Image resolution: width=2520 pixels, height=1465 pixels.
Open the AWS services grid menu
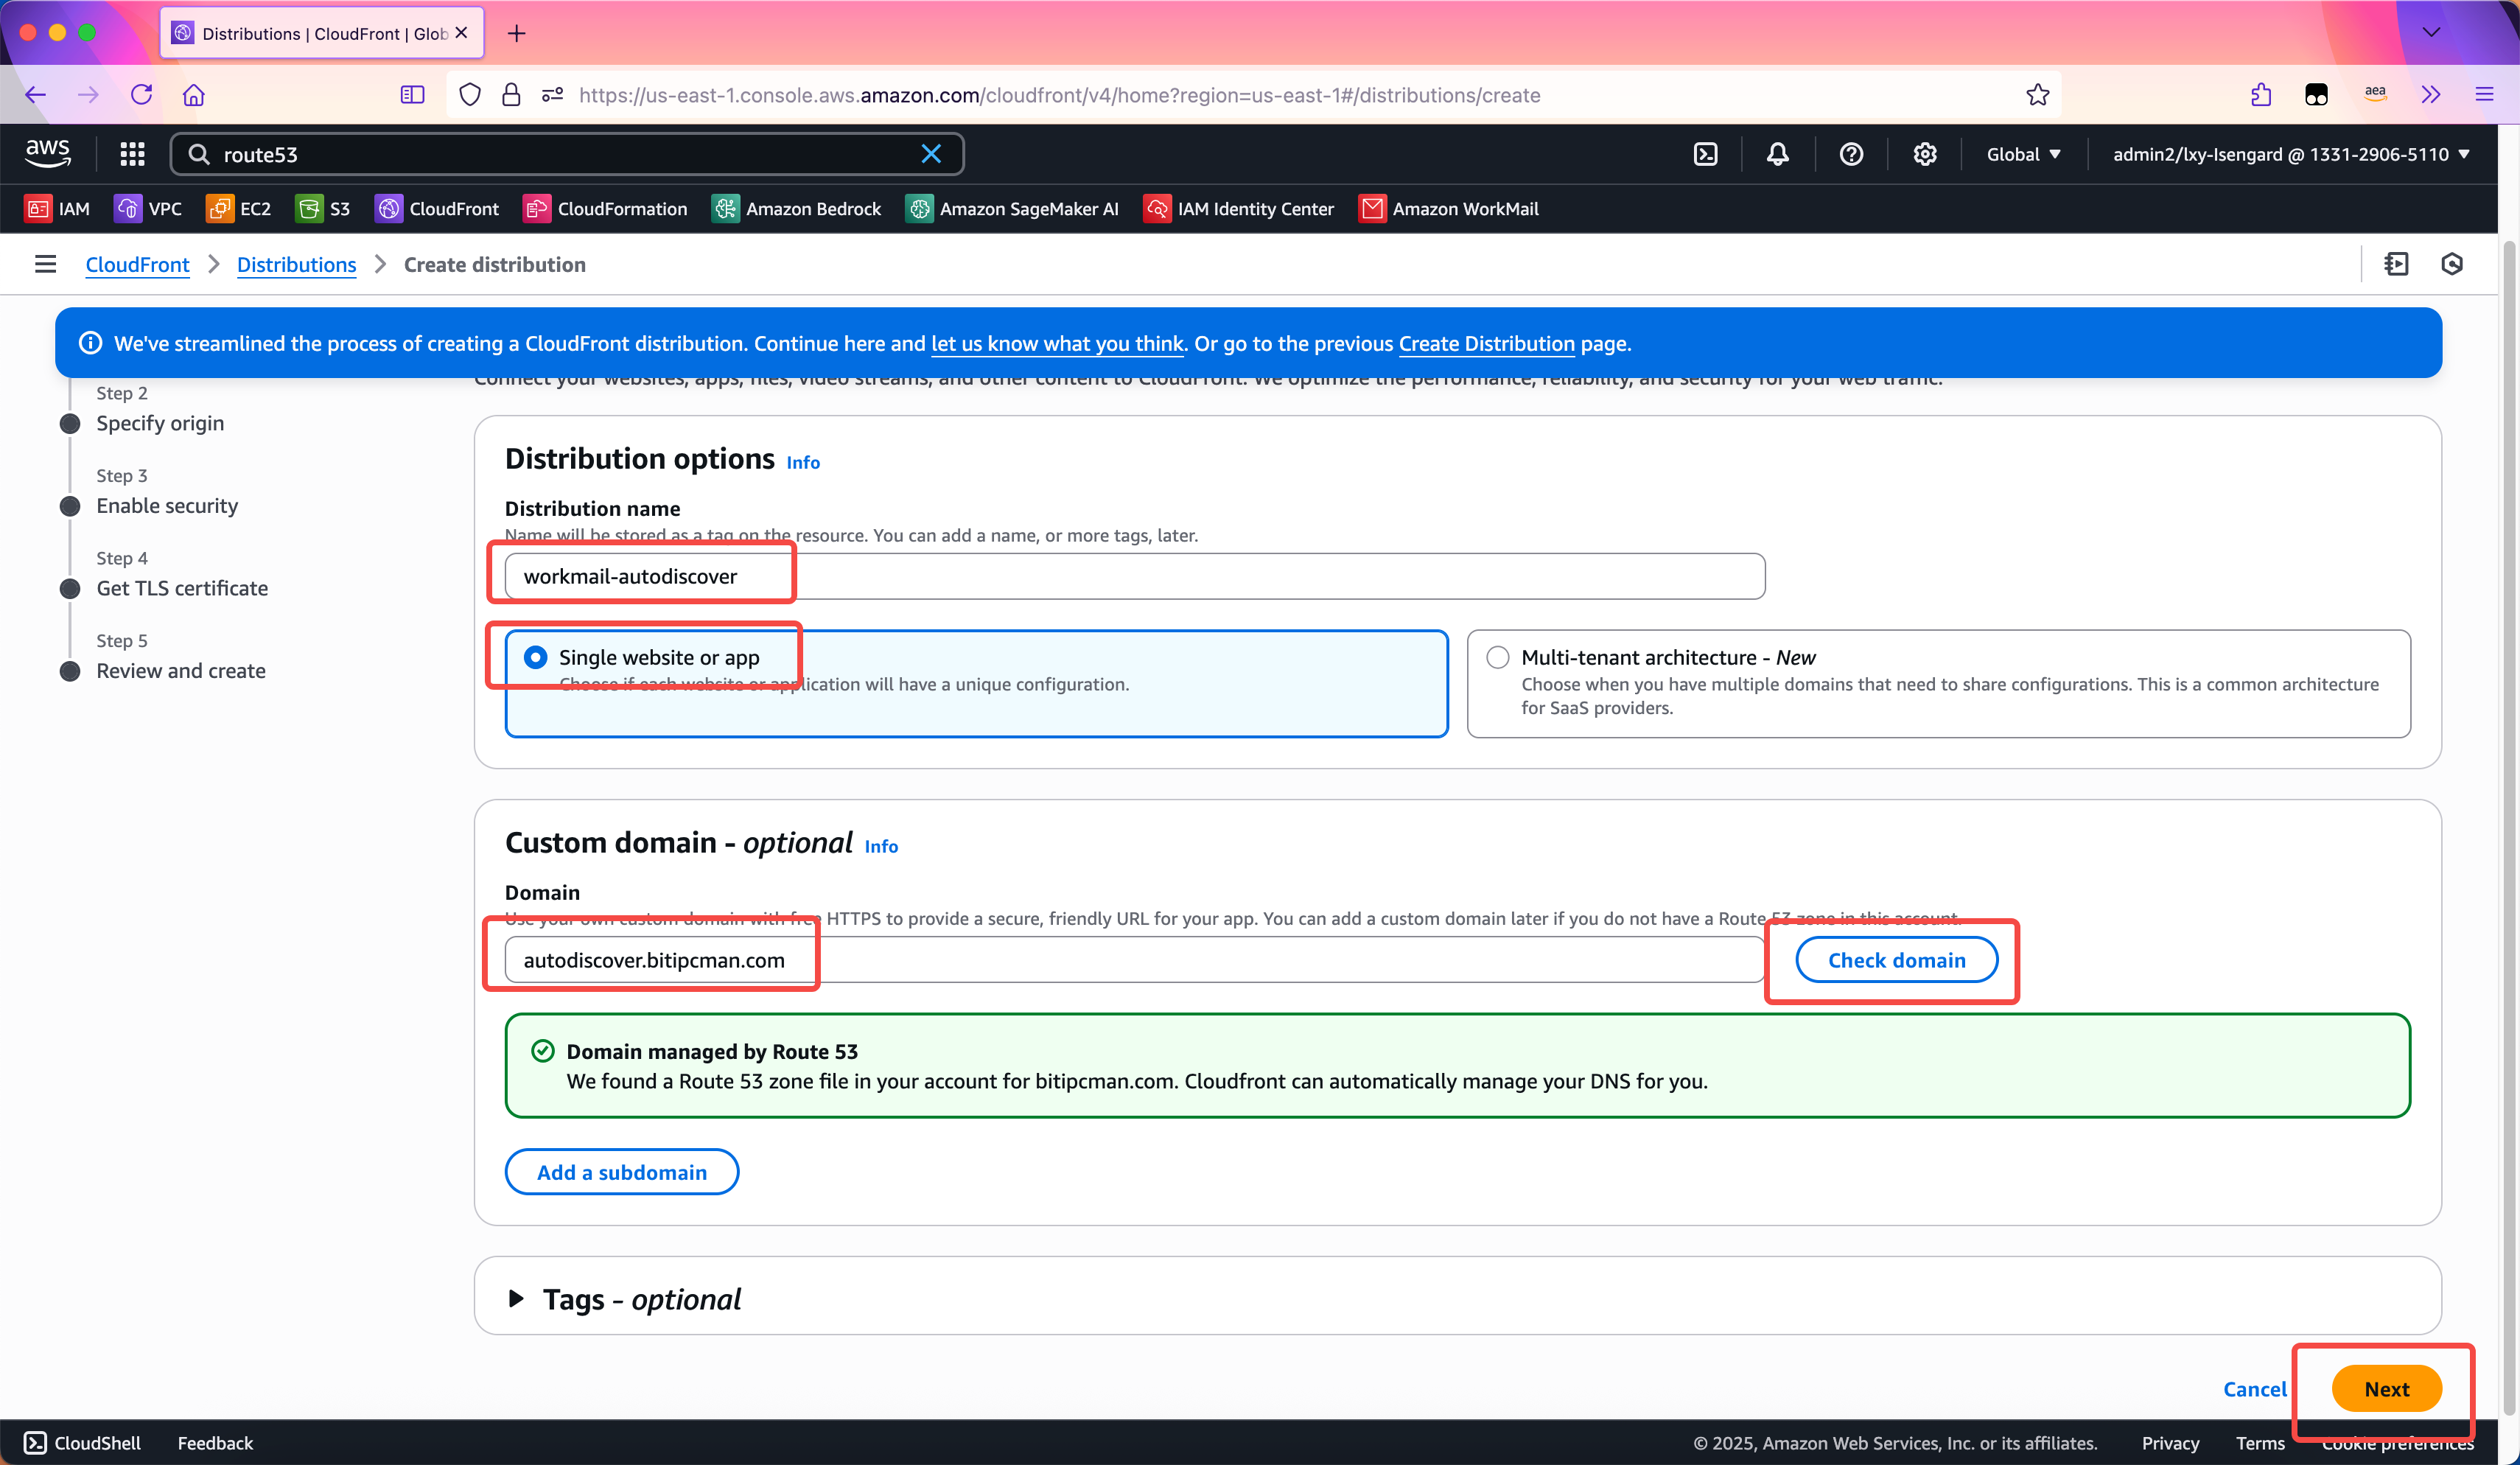pos(132,154)
